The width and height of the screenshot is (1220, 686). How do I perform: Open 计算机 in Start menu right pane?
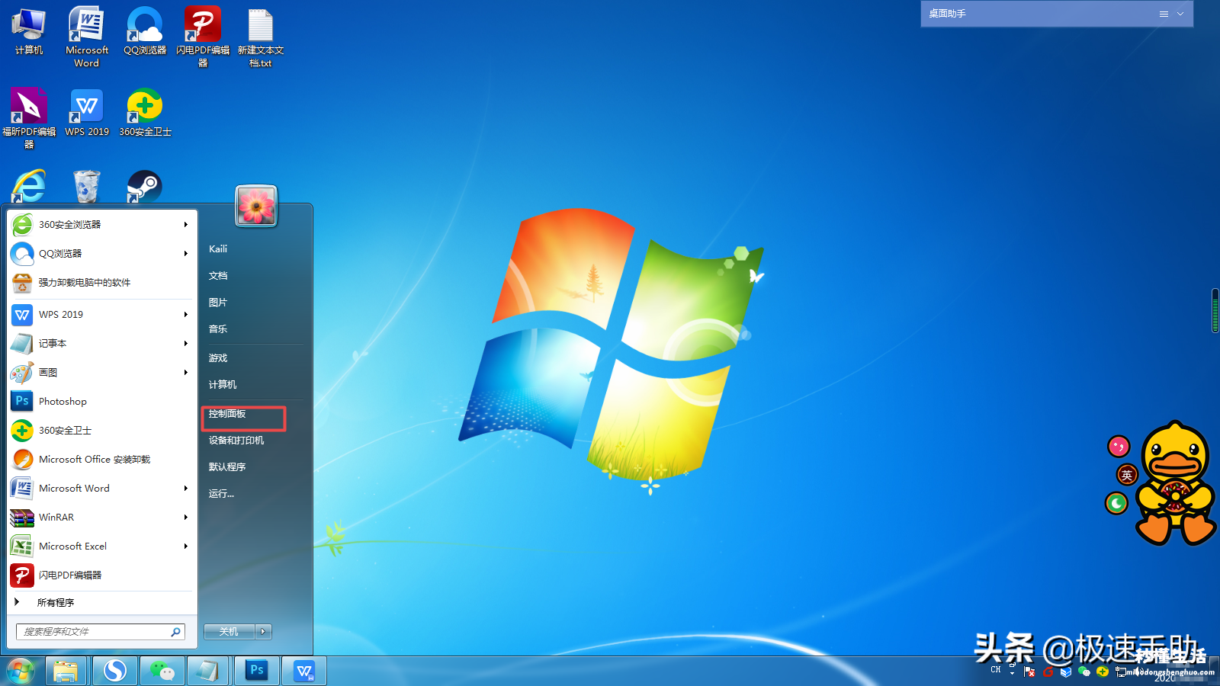[x=223, y=385]
